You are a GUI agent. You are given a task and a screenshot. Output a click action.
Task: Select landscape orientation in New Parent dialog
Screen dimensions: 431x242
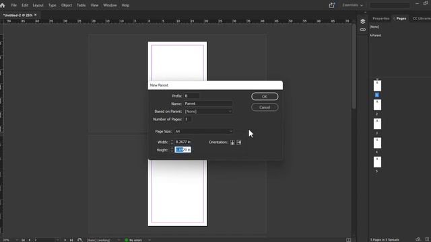click(239, 142)
